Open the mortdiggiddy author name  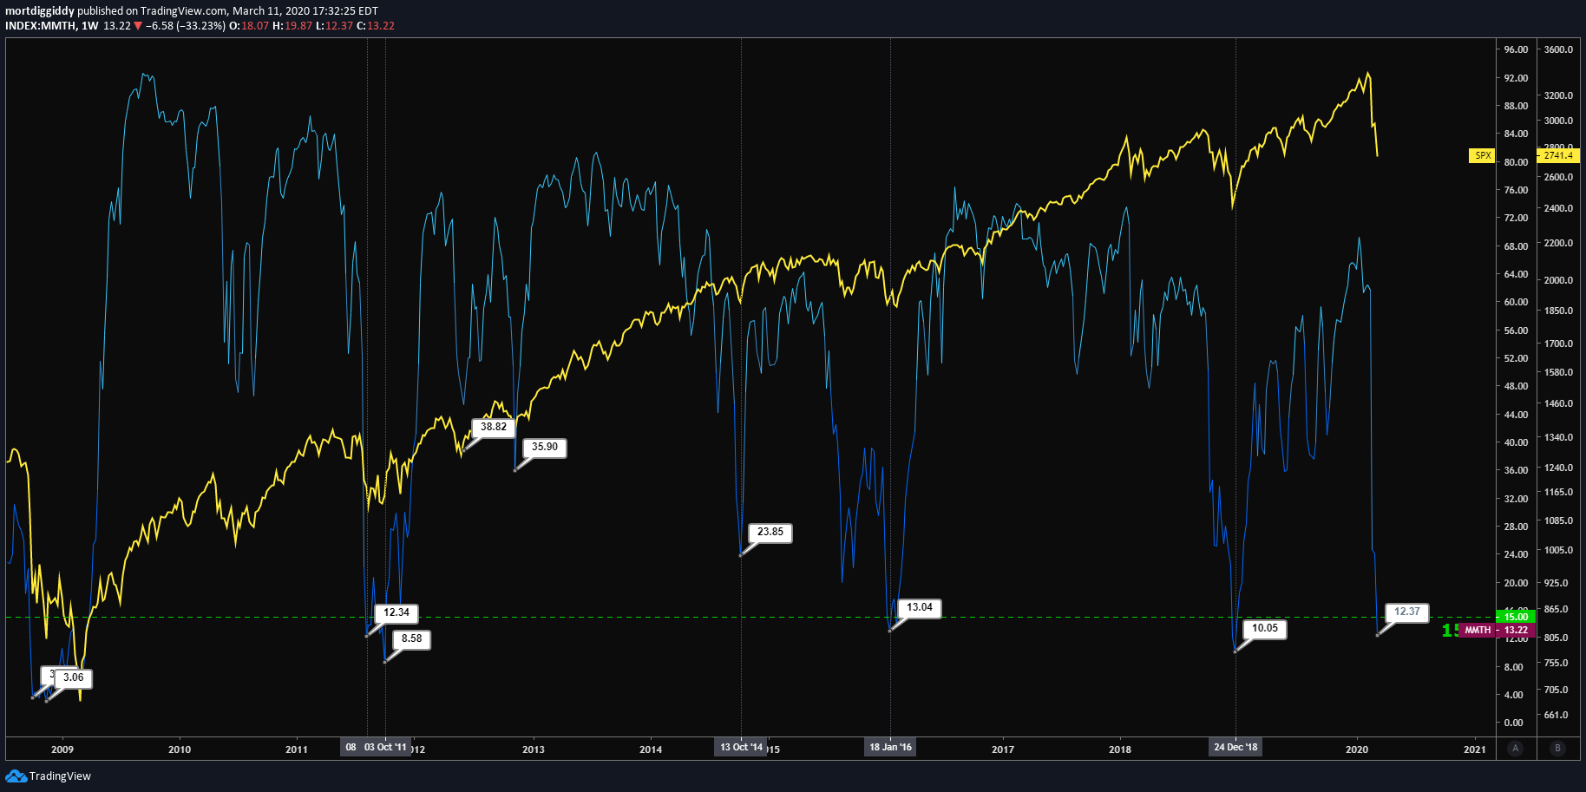(x=40, y=11)
